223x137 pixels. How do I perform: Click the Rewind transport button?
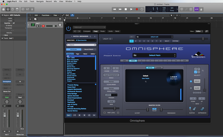115,9
